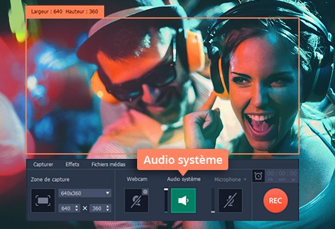Click the Largeur Hauteur size label
The width and height of the screenshot is (335, 229).
(65, 12)
